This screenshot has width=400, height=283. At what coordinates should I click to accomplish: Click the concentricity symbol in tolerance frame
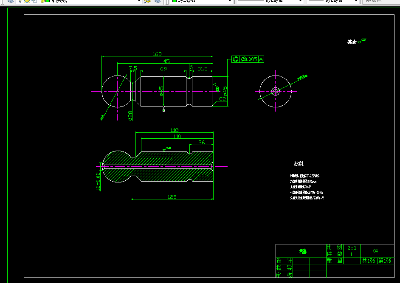point(236,59)
